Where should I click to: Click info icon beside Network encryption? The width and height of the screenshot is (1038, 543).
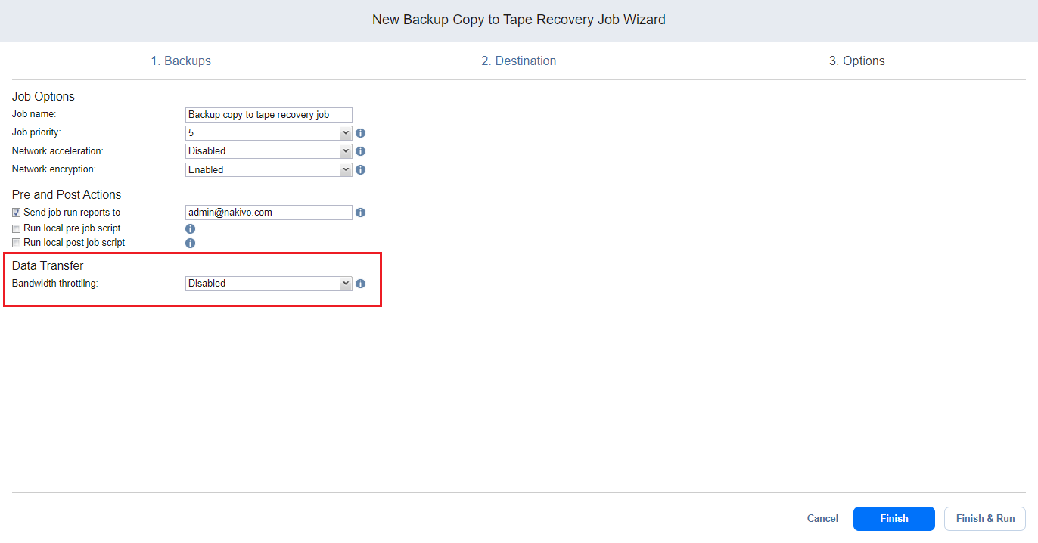361,170
